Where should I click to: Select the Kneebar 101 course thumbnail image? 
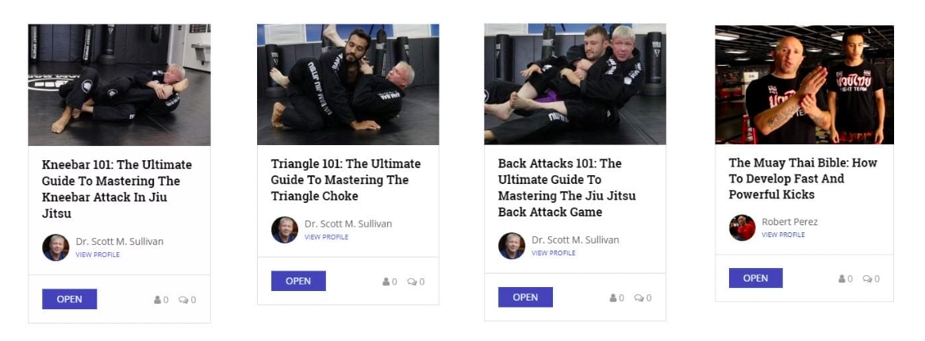coord(119,84)
